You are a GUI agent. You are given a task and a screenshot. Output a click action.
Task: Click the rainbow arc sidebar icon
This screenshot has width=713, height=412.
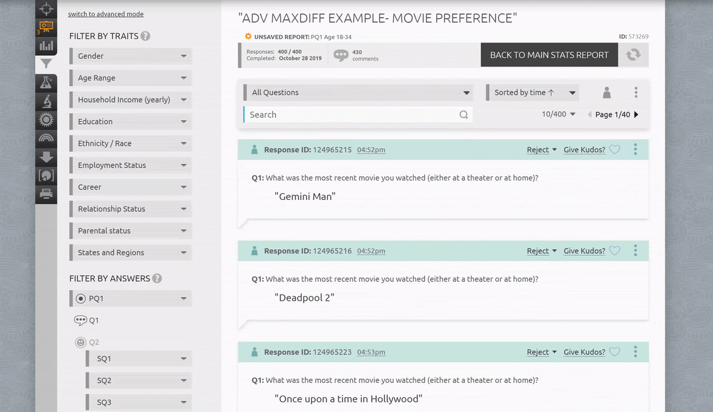click(46, 138)
